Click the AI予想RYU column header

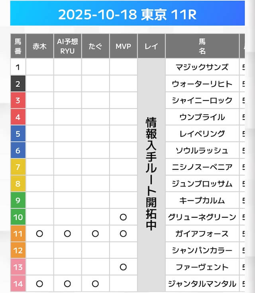tap(67, 46)
